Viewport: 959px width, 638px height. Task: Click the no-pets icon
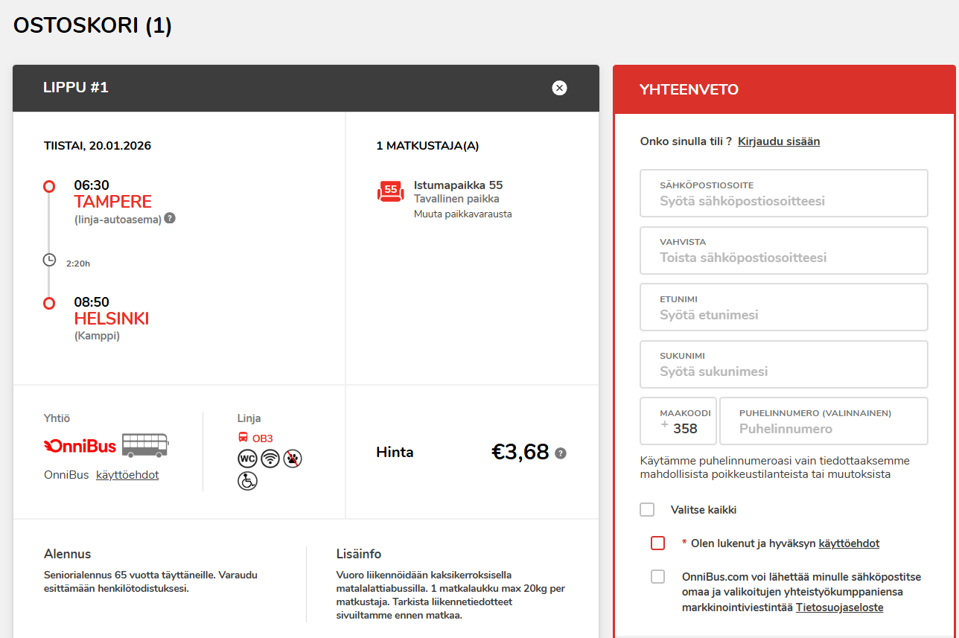tap(293, 459)
